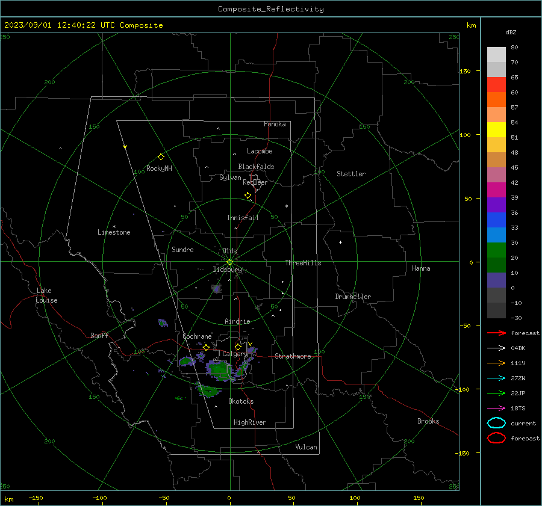Select the Drumheller label
Screen dimensions: 542x506
pyautogui.click(x=353, y=297)
